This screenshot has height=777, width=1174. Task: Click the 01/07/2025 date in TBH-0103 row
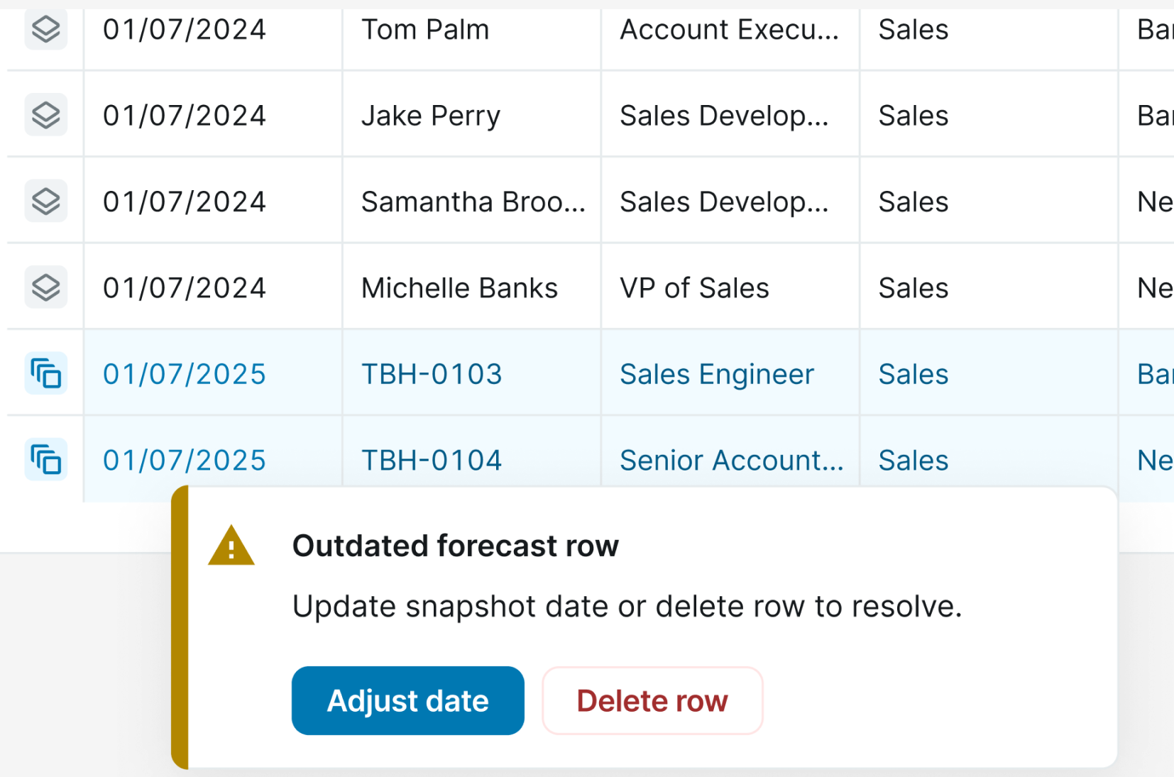tap(185, 374)
